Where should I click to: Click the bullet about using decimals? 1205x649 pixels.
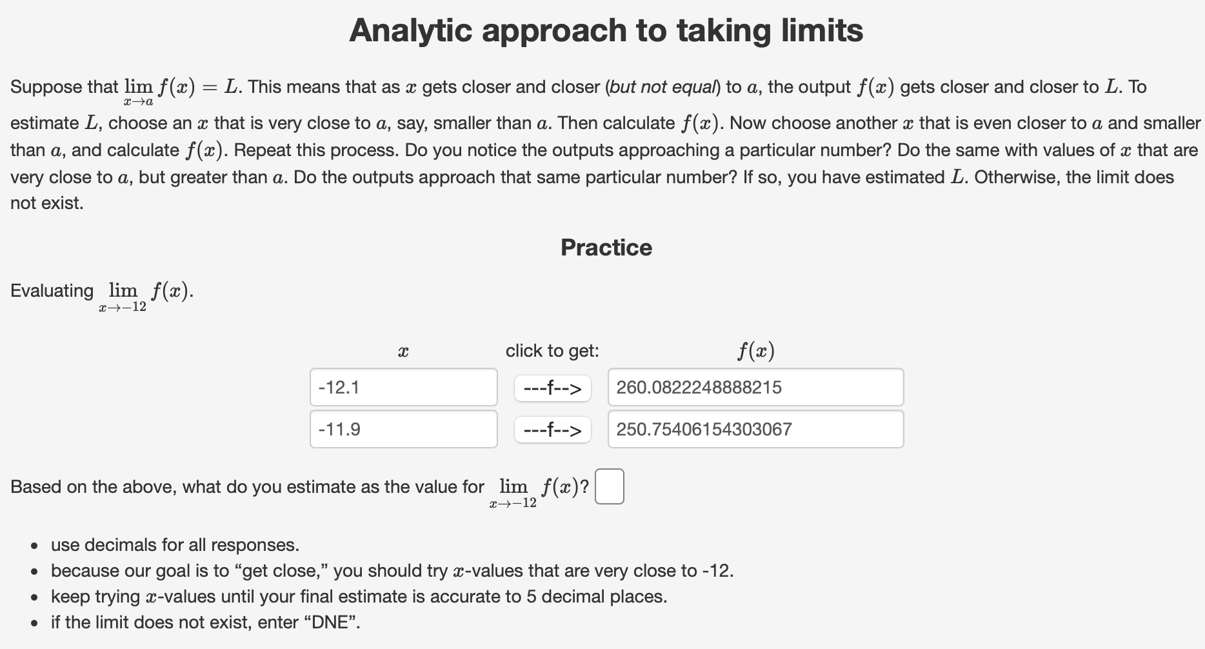175,545
